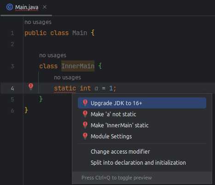Close the Main.java editor tab
Image resolution: width=215 pixels, height=185 pixels.
coord(45,7)
